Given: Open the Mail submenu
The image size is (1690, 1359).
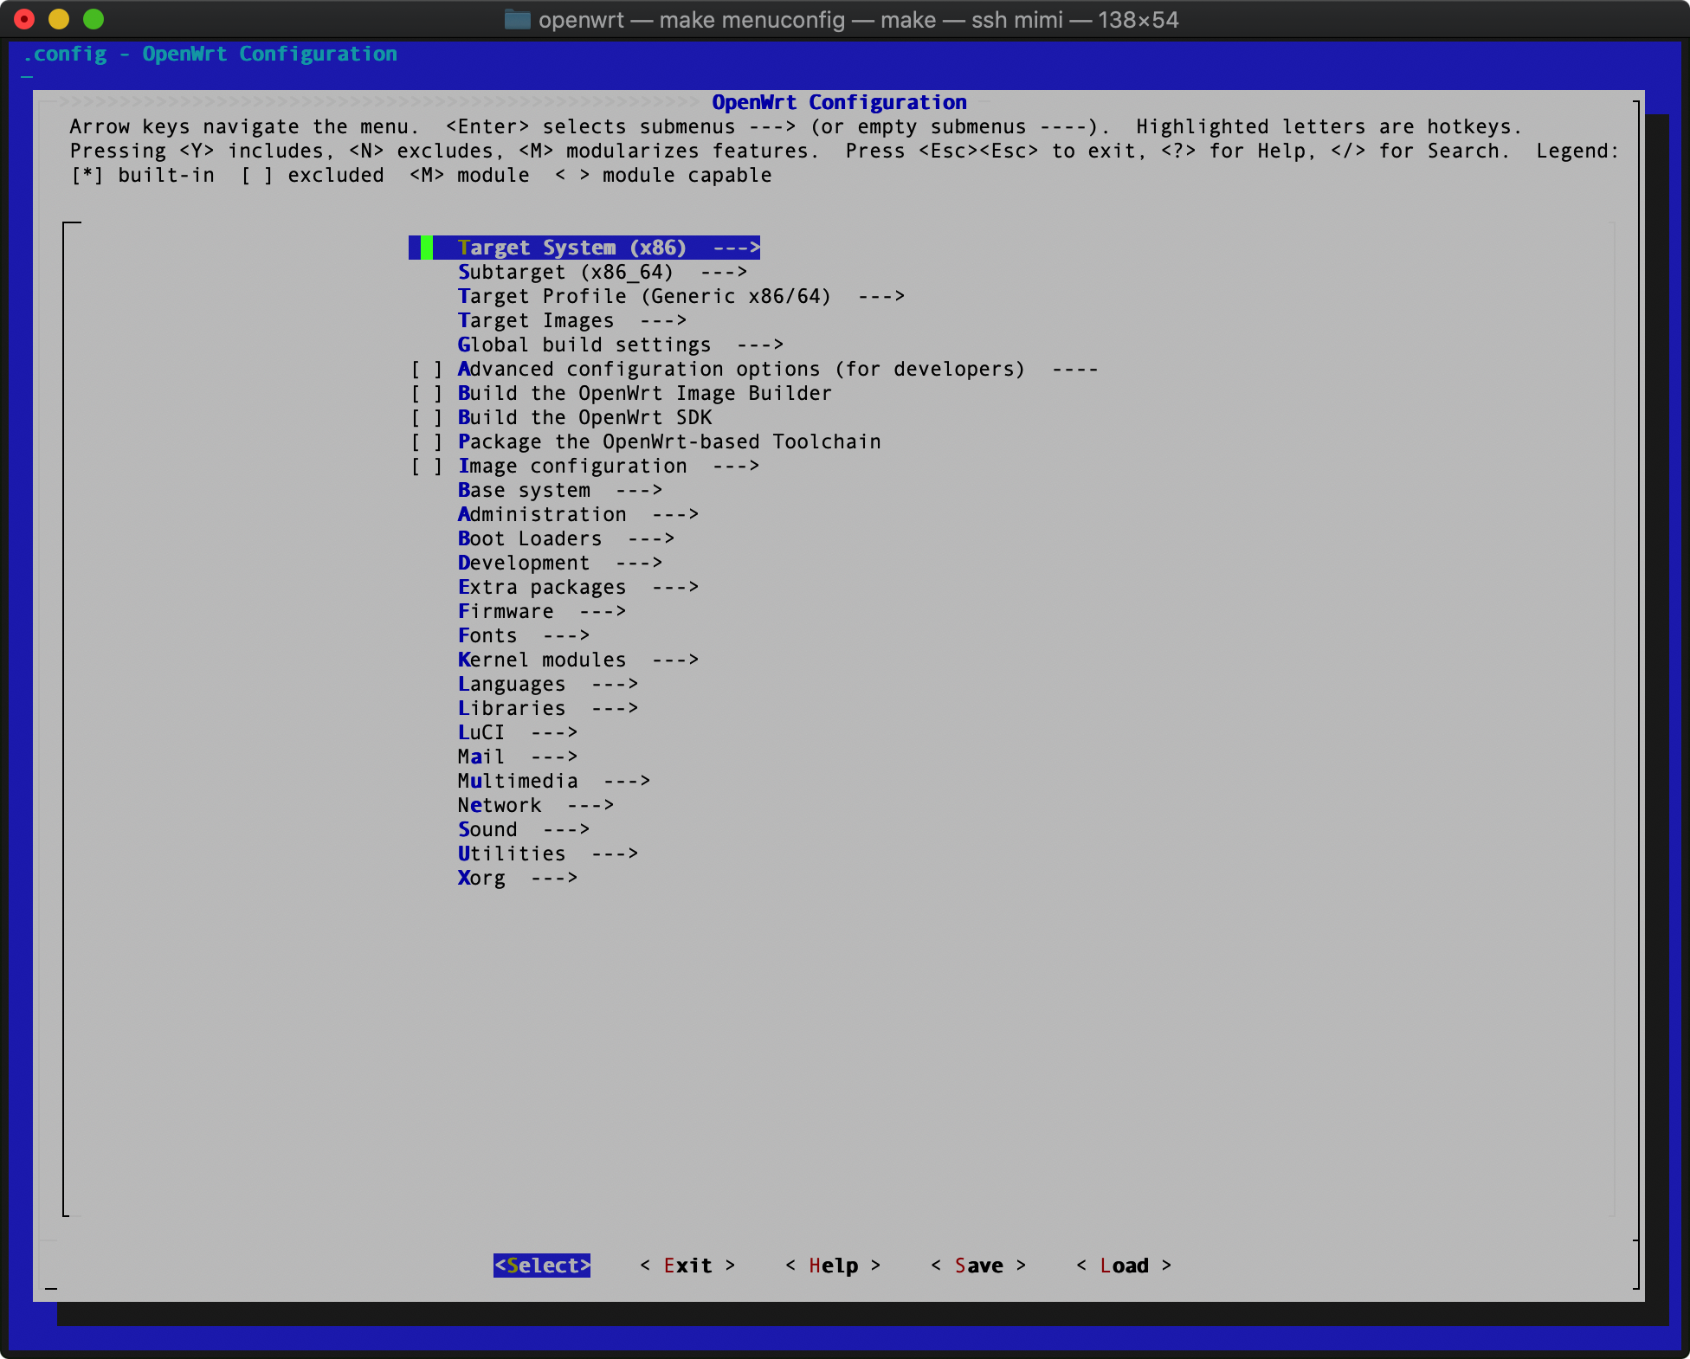Looking at the screenshot, I should tap(517, 757).
